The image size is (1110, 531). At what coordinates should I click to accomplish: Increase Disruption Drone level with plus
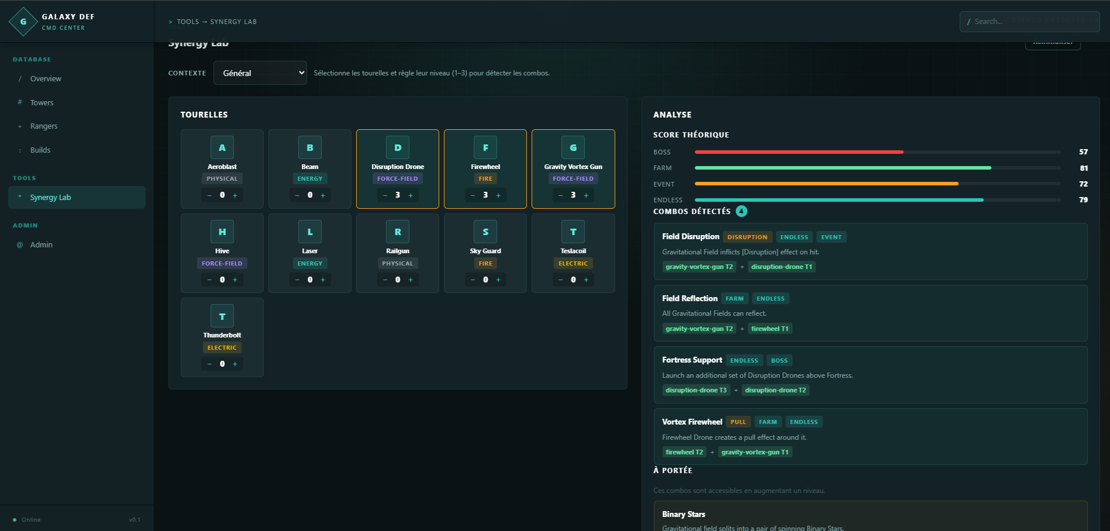point(411,195)
